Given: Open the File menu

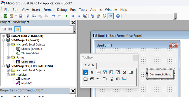Looking at the screenshot, I should pyautogui.click(x=7, y=10).
